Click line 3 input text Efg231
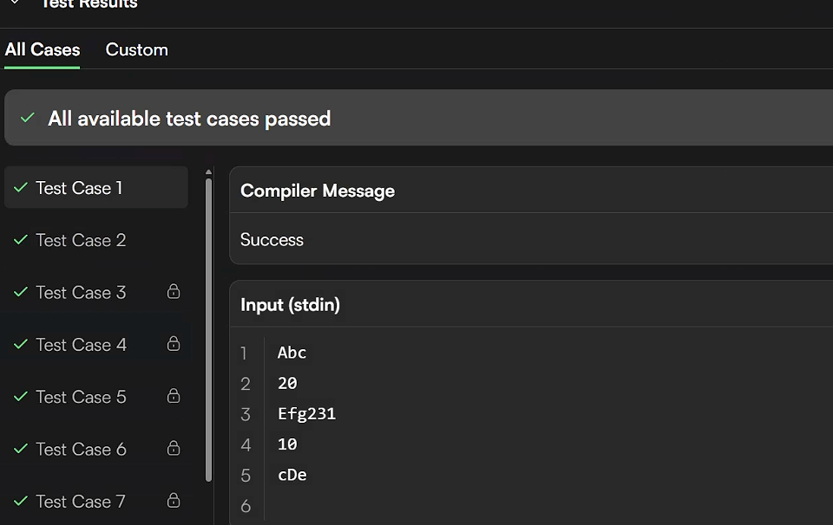 tap(306, 414)
